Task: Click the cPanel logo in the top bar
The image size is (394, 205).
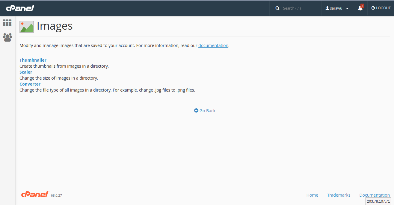Action: 20,8
